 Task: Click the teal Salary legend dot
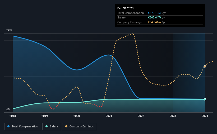(47, 126)
